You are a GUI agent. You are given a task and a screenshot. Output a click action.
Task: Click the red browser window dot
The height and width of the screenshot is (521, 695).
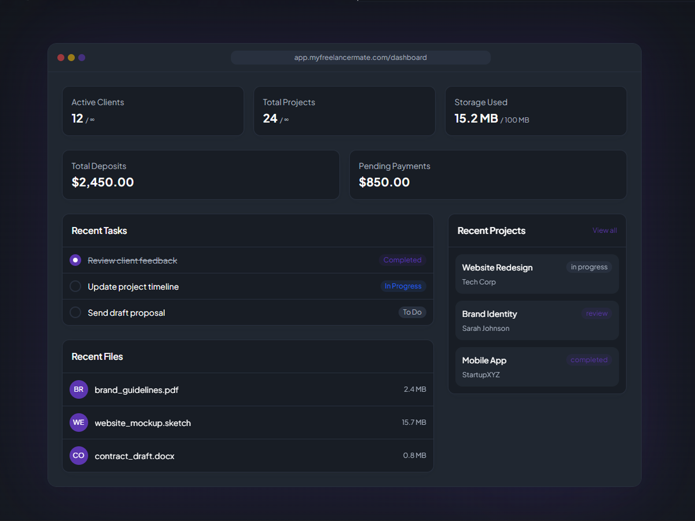[x=61, y=57]
